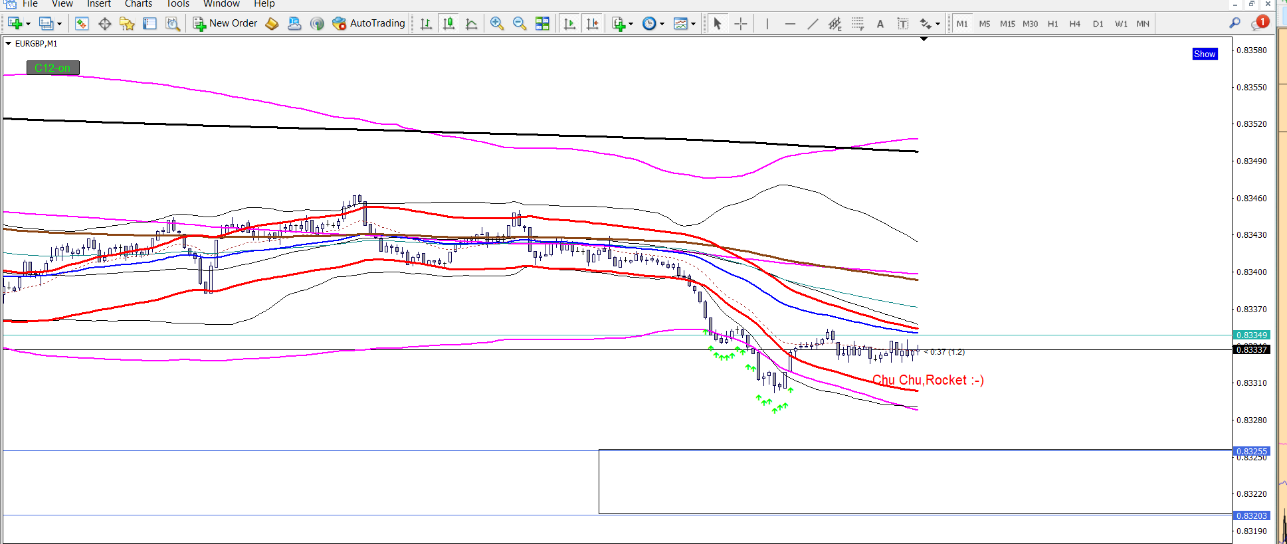Add a text label tool
The image size is (1287, 544).
[x=880, y=24]
